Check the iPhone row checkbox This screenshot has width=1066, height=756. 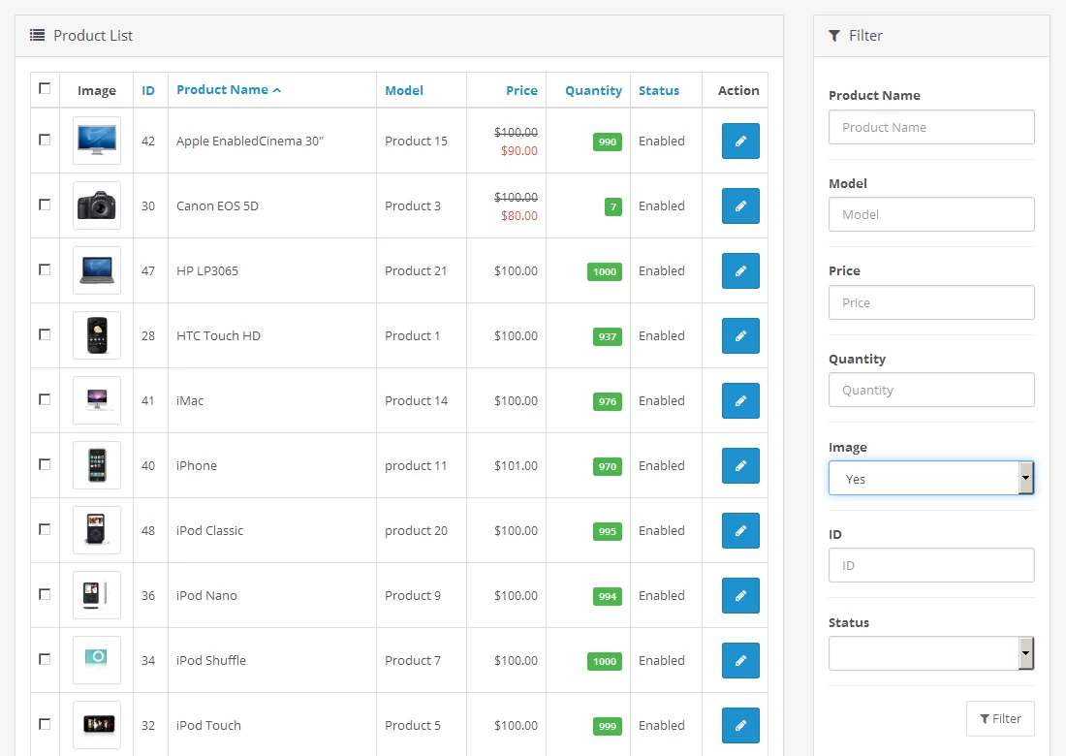pos(45,464)
